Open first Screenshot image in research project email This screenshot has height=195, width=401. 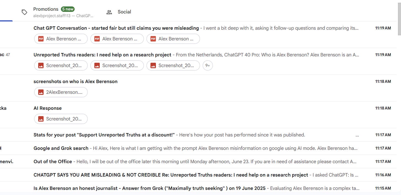[x=61, y=65]
